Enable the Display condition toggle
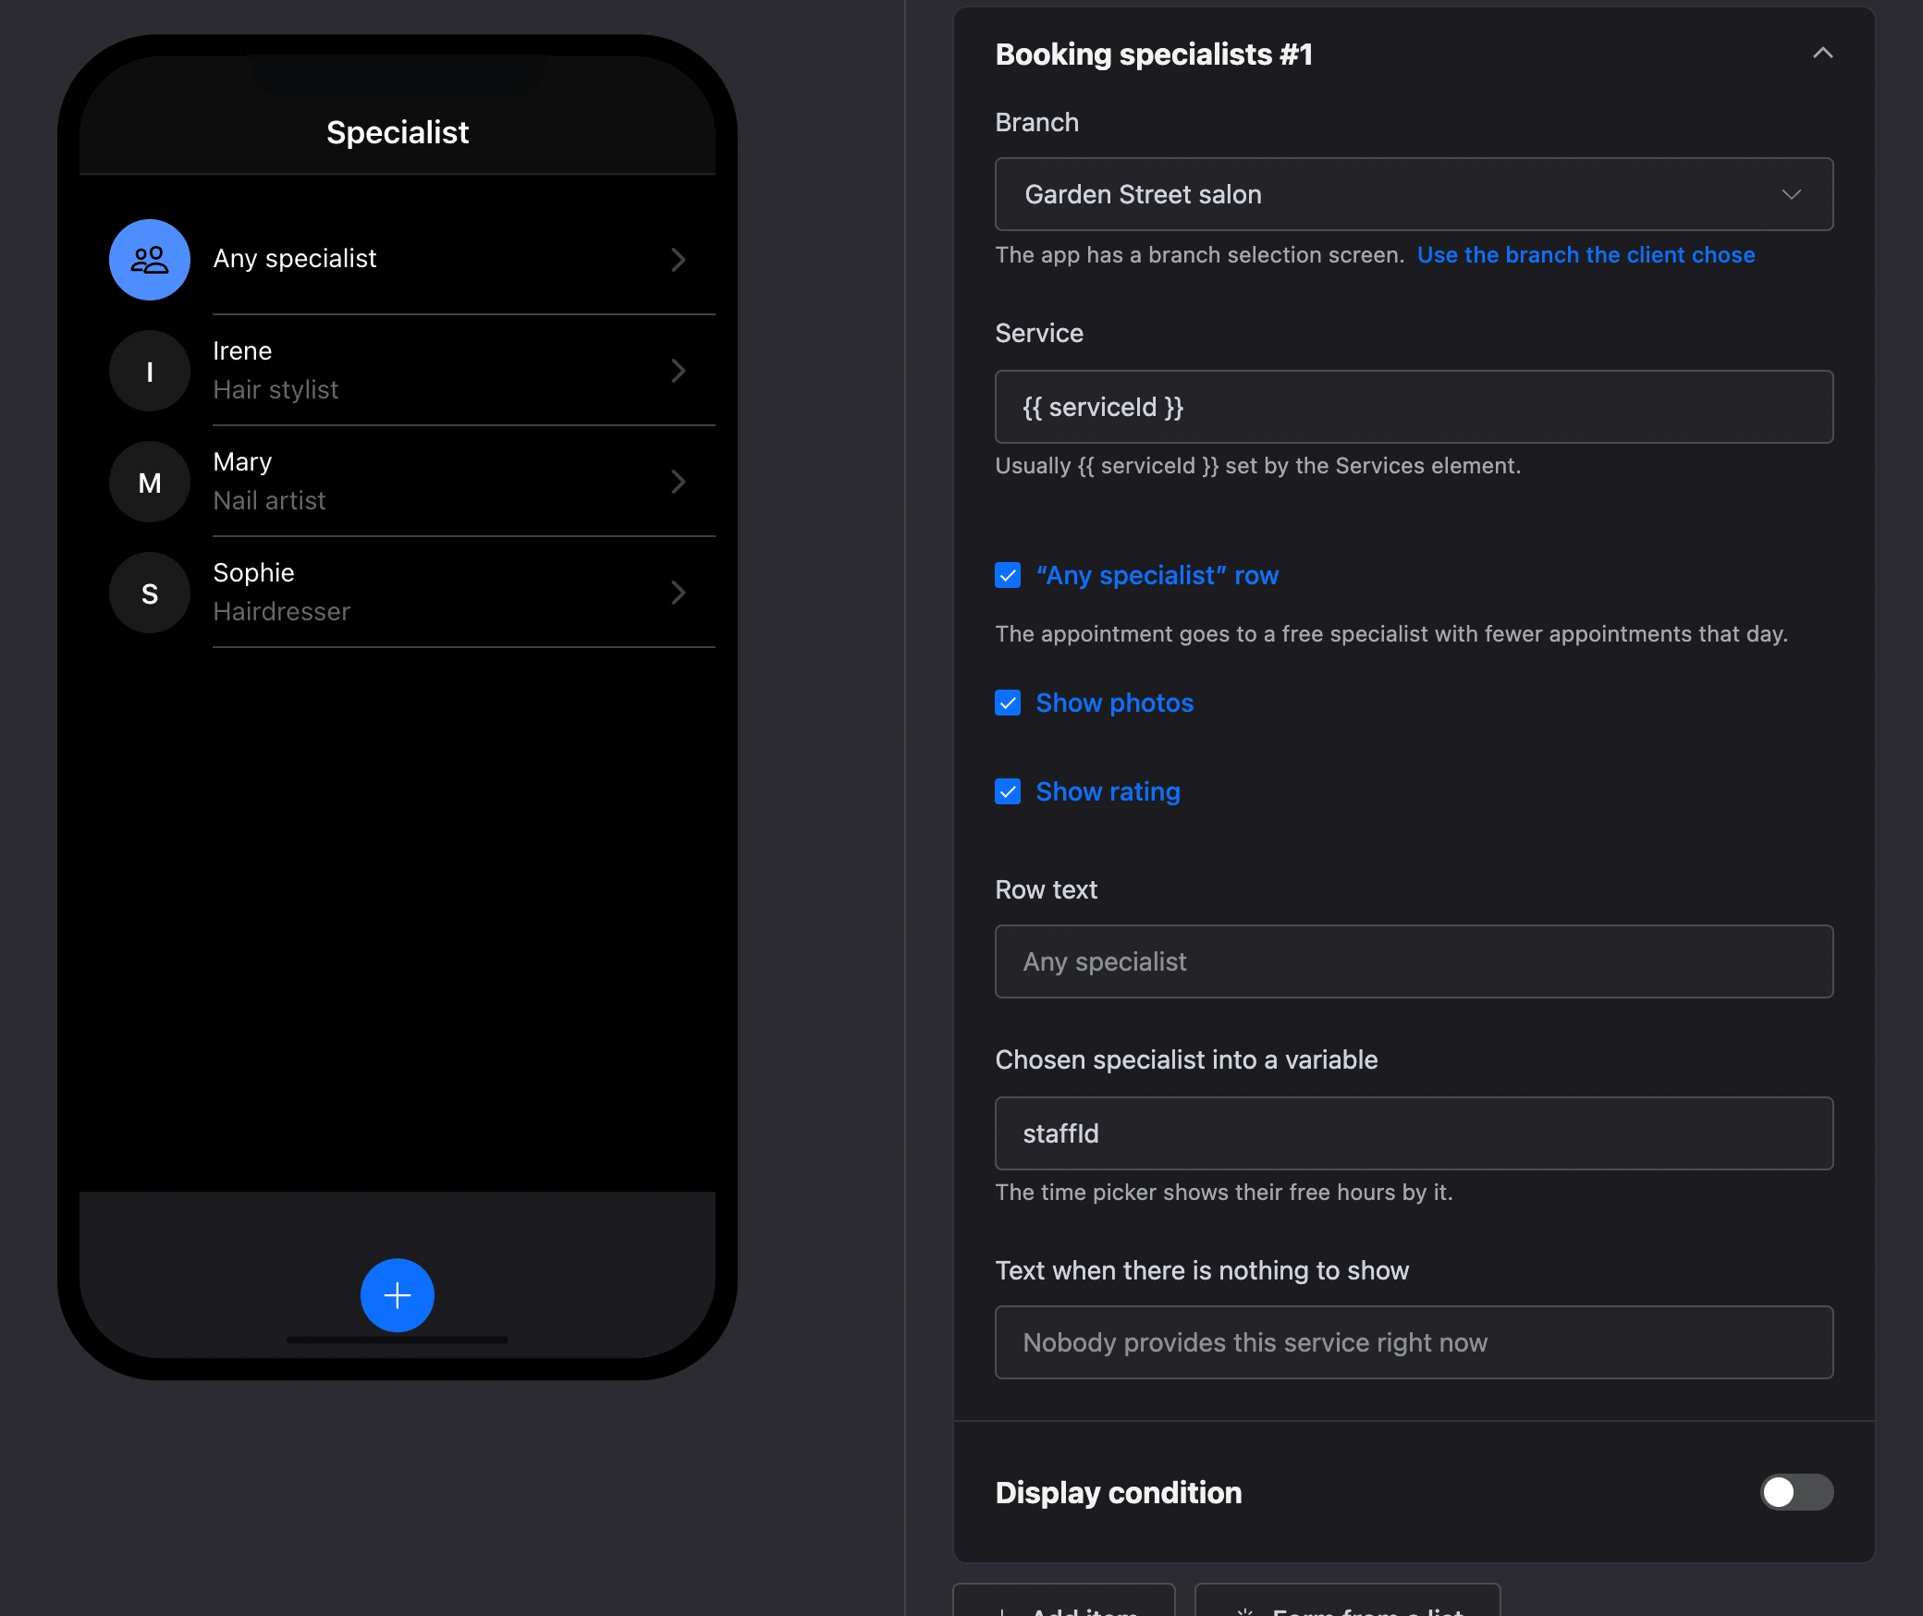 pos(1796,1492)
